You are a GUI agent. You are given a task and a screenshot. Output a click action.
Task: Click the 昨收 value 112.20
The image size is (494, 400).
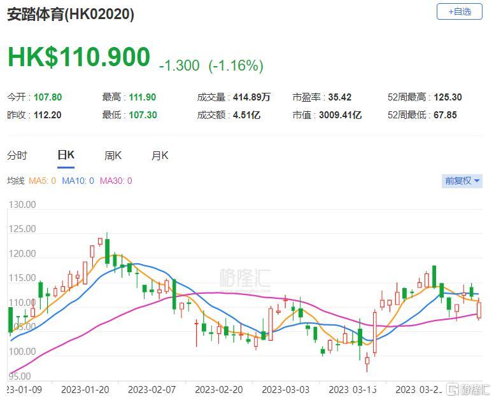(48, 115)
